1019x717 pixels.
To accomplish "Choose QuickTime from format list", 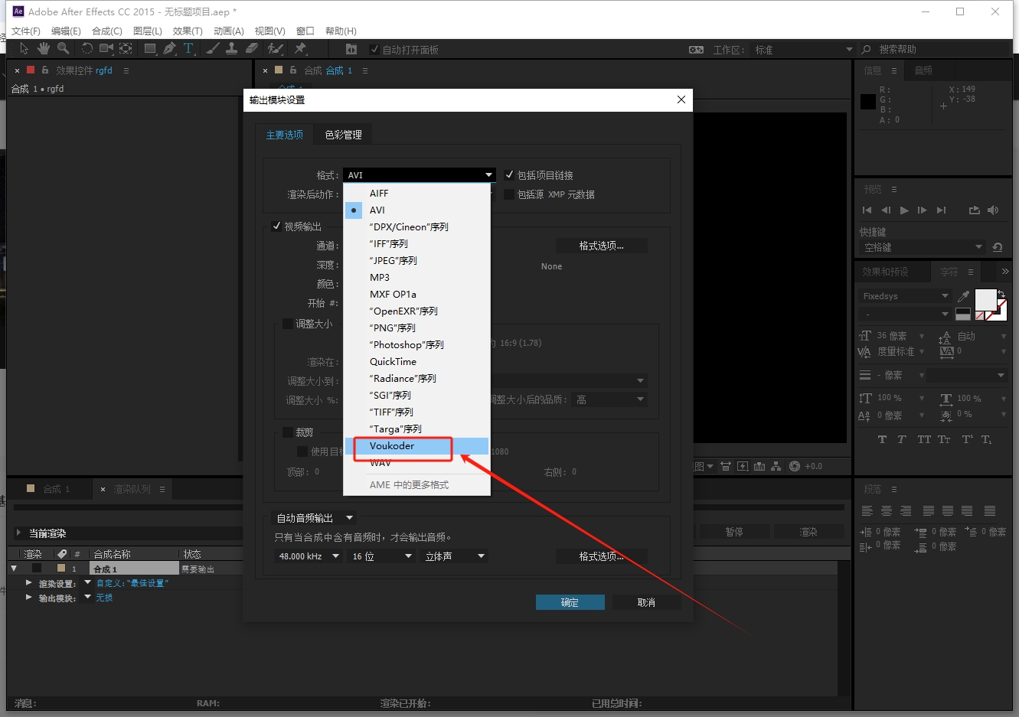I will coord(416,362).
